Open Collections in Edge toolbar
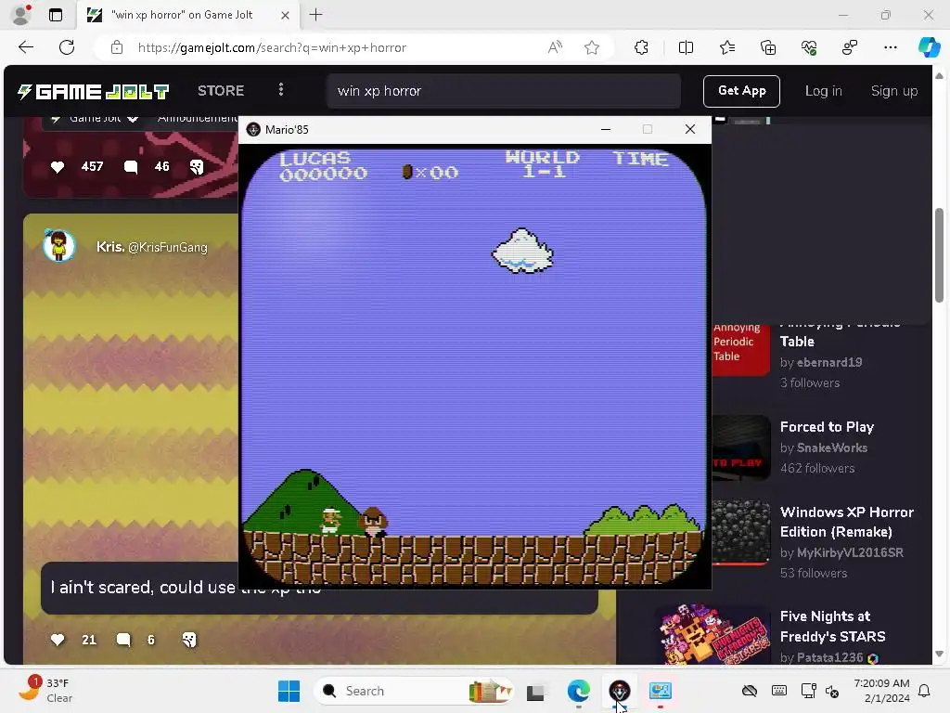 click(x=768, y=47)
